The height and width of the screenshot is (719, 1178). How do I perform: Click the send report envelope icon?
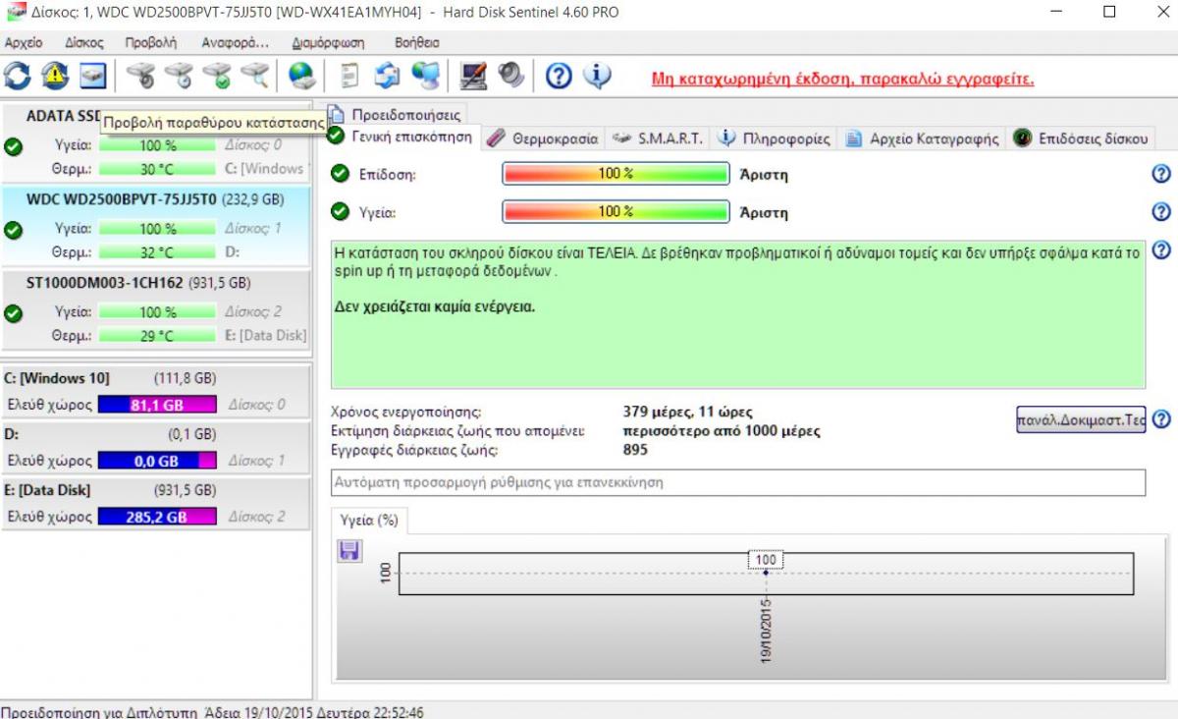coord(387,75)
